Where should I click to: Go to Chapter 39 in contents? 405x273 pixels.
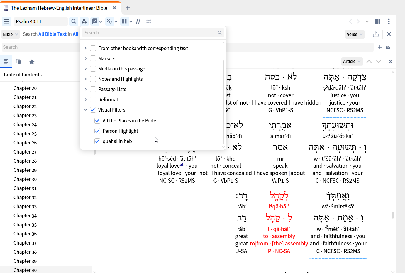click(25, 261)
